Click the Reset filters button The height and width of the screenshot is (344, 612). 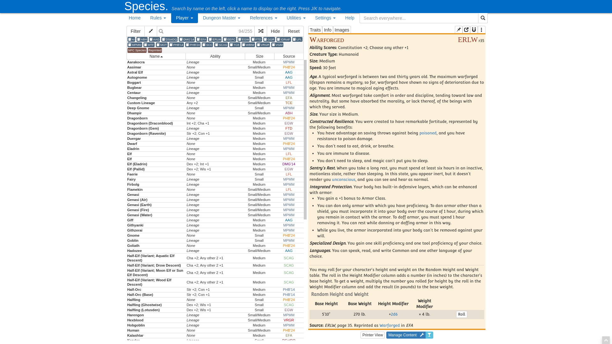pyautogui.click(x=294, y=31)
